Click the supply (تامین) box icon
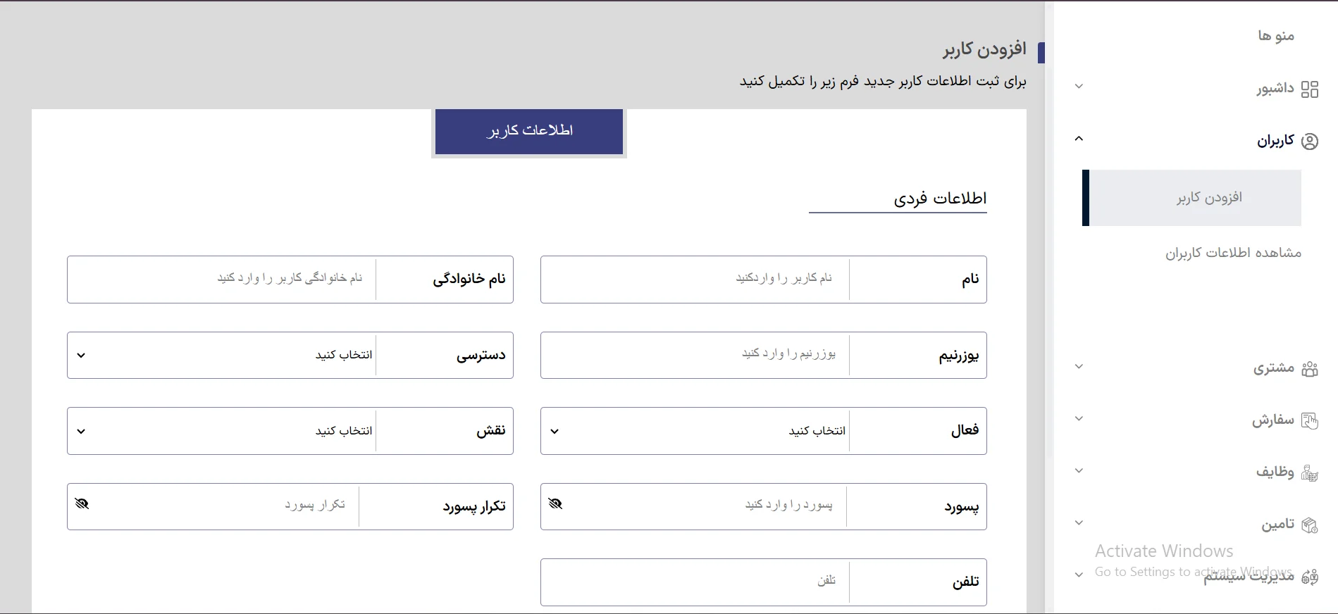 click(1309, 525)
